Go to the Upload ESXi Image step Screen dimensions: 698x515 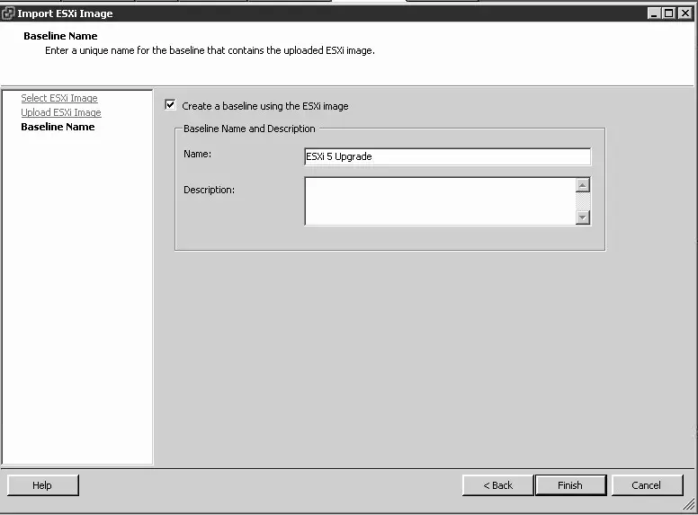point(61,112)
